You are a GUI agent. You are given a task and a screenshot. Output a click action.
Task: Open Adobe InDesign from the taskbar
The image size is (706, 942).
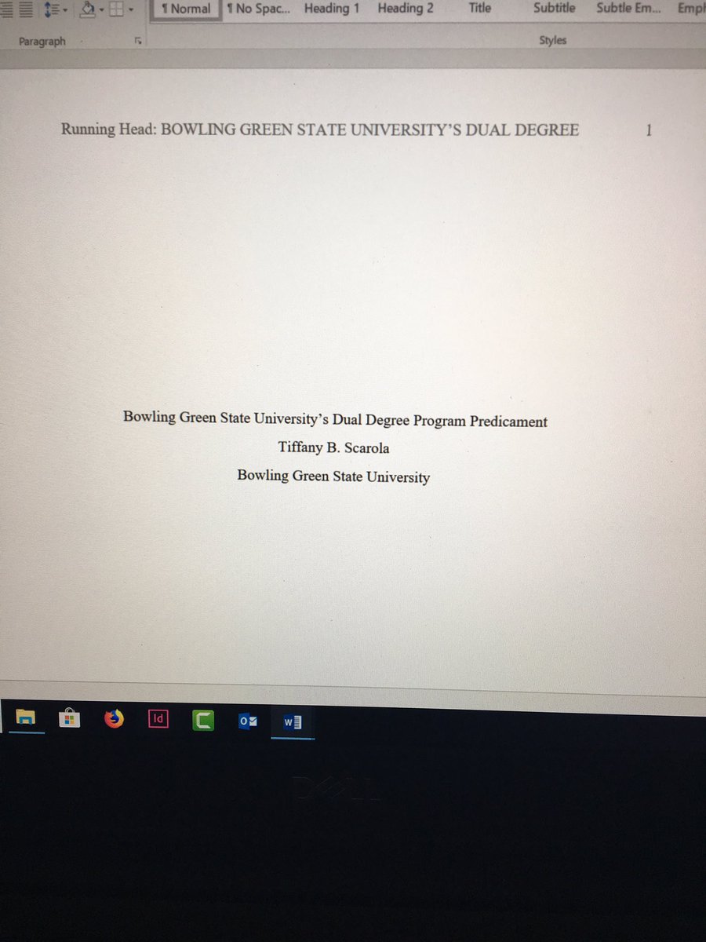click(158, 717)
